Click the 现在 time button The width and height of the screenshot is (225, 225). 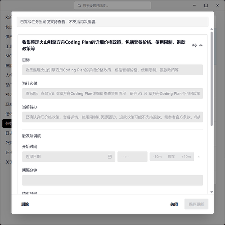[171, 157]
